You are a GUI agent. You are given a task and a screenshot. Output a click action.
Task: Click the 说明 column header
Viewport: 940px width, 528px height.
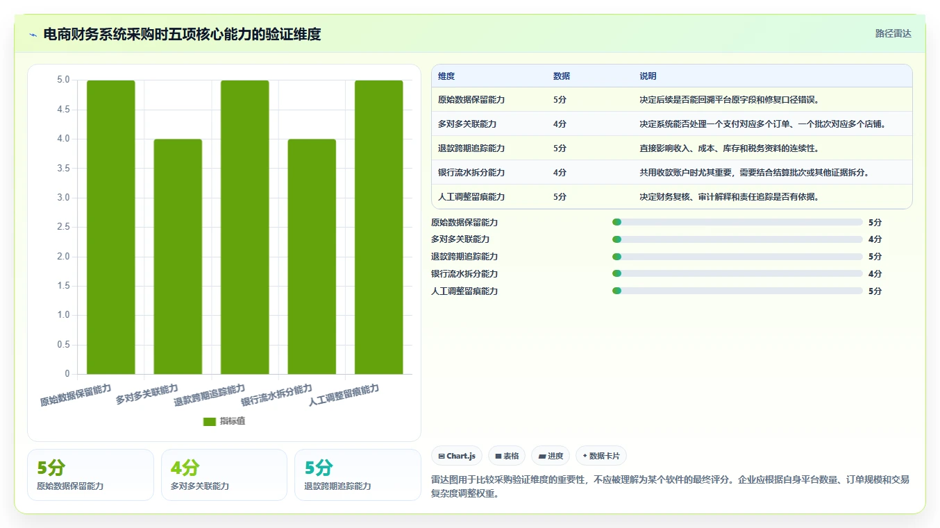[x=648, y=76]
